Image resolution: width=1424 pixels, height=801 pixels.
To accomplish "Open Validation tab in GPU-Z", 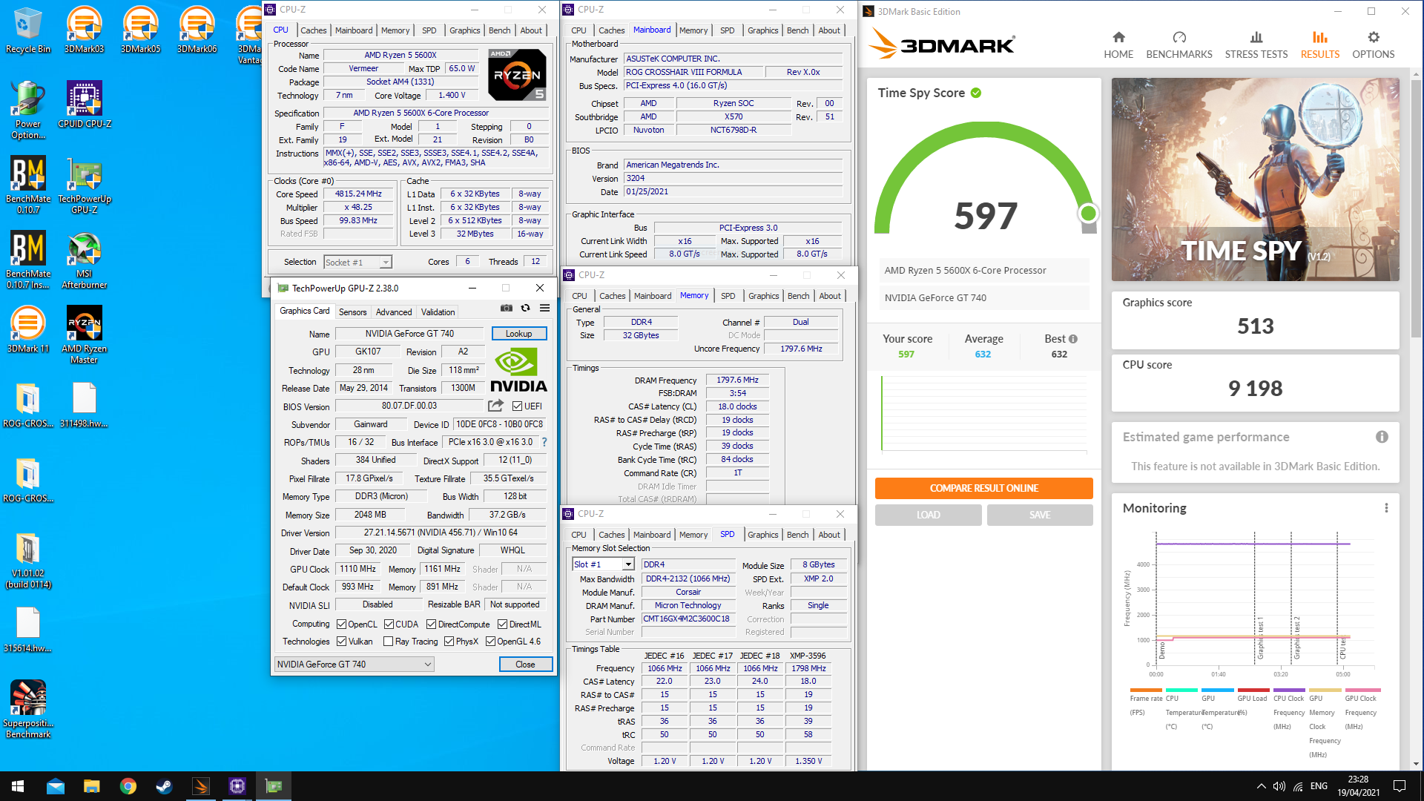I will (x=438, y=311).
